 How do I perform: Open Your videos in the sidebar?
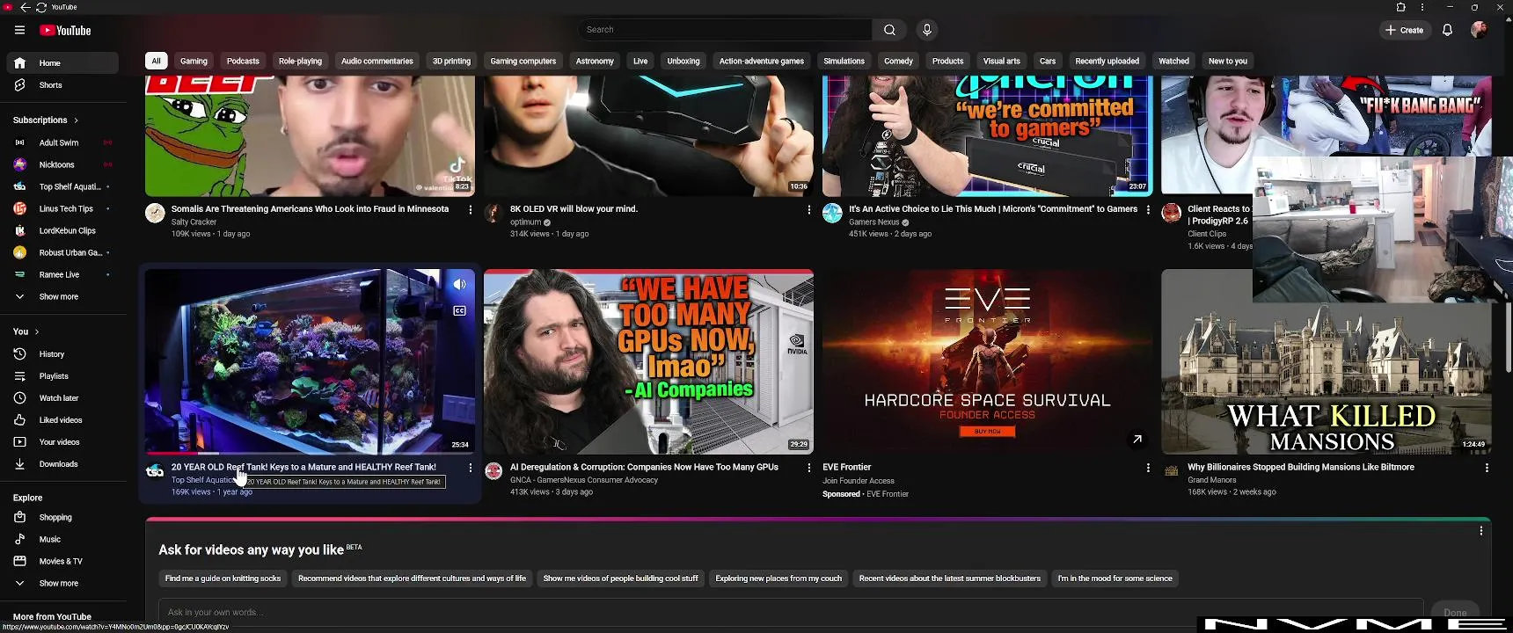(62, 442)
